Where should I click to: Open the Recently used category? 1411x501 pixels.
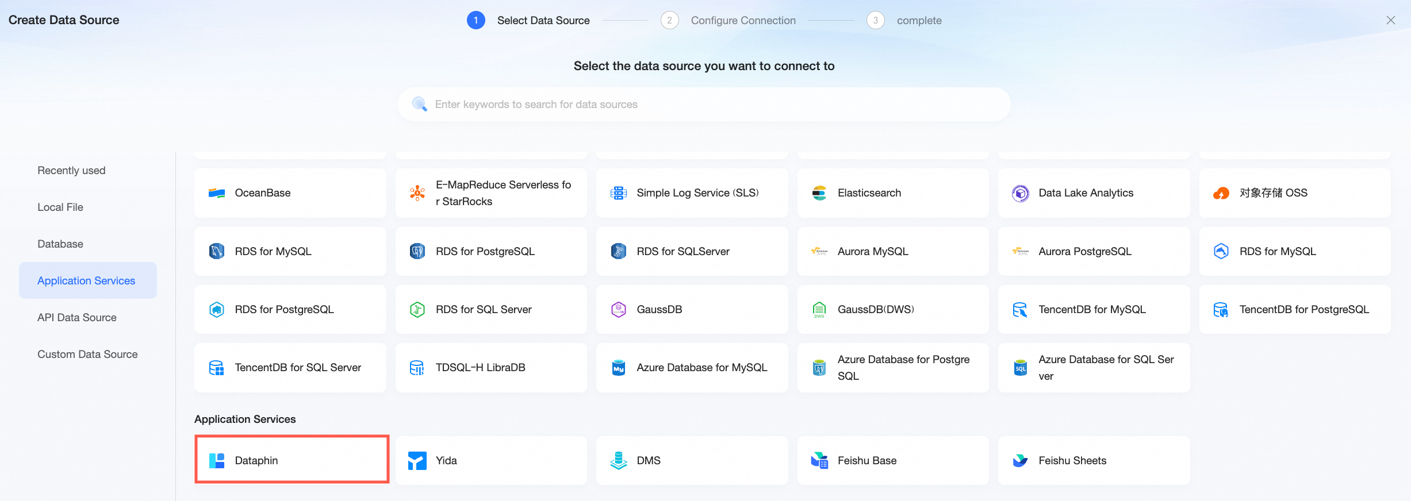[71, 171]
